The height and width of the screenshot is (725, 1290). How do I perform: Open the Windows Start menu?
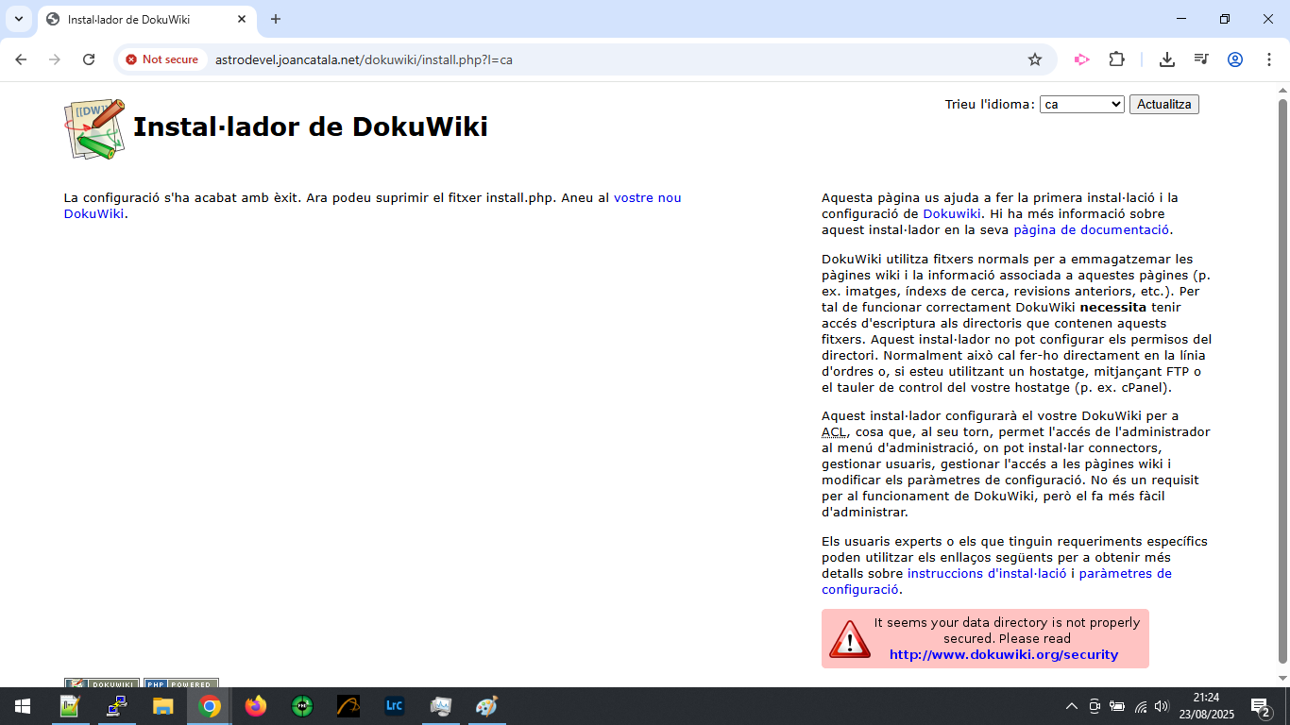pos(23,706)
